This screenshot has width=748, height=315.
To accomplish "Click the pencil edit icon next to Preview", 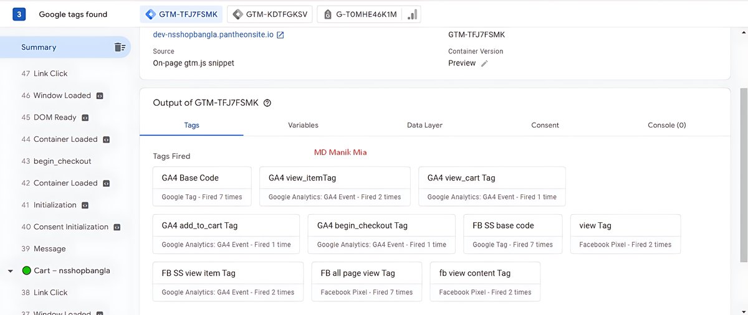I will pyautogui.click(x=484, y=63).
